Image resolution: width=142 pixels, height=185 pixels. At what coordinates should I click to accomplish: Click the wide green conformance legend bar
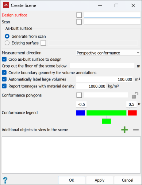click(107, 113)
